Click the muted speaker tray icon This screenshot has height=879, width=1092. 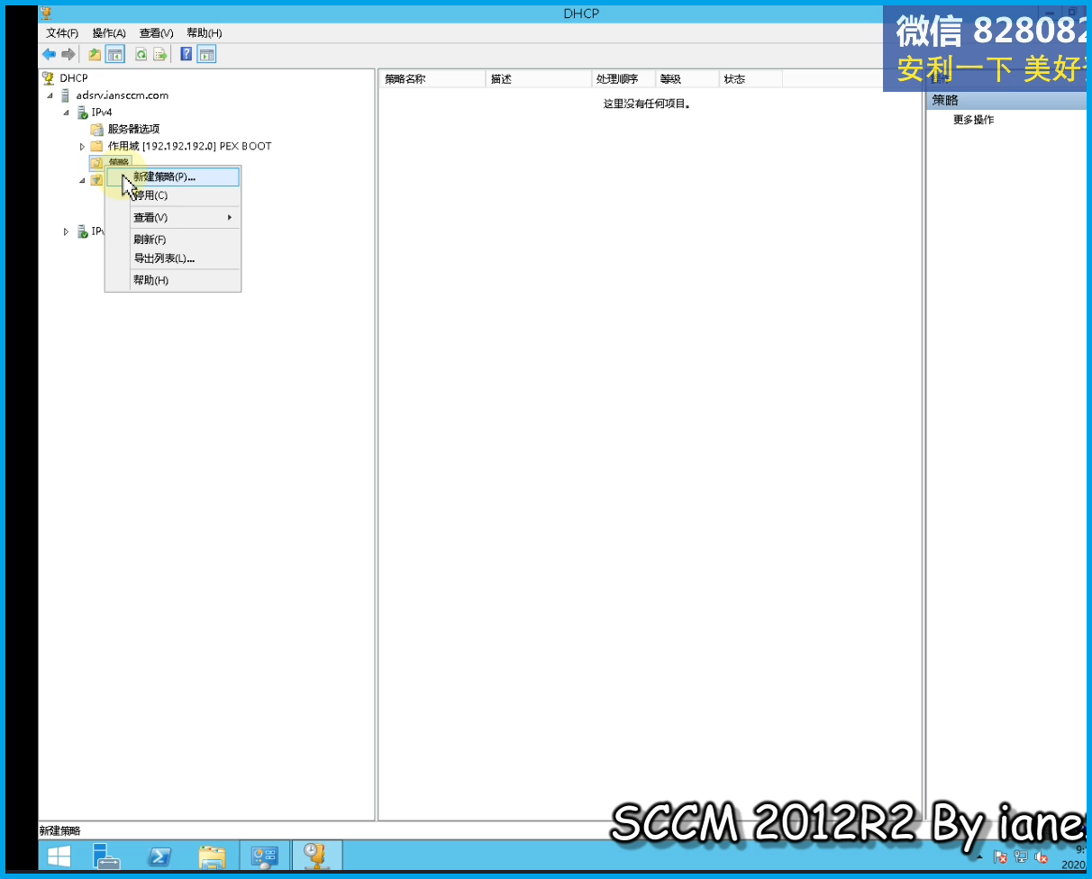coord(1042,856)
